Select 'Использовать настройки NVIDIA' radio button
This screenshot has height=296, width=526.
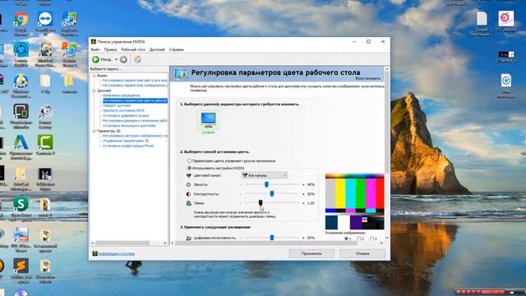pos(190,168)
